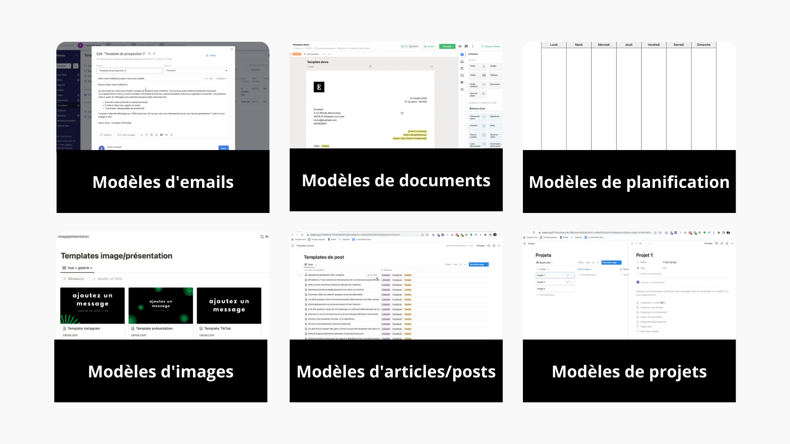Open the Réseau(x) filter dropdown
790x444 pixels.
click(75, 279)
